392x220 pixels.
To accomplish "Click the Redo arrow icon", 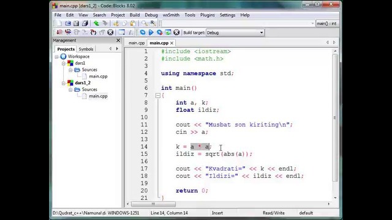I will click(x=105, y=23).
